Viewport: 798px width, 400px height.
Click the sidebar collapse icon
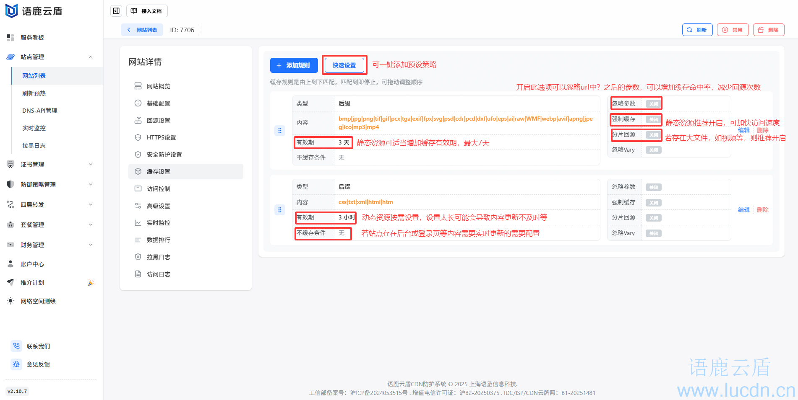point(116,11)
